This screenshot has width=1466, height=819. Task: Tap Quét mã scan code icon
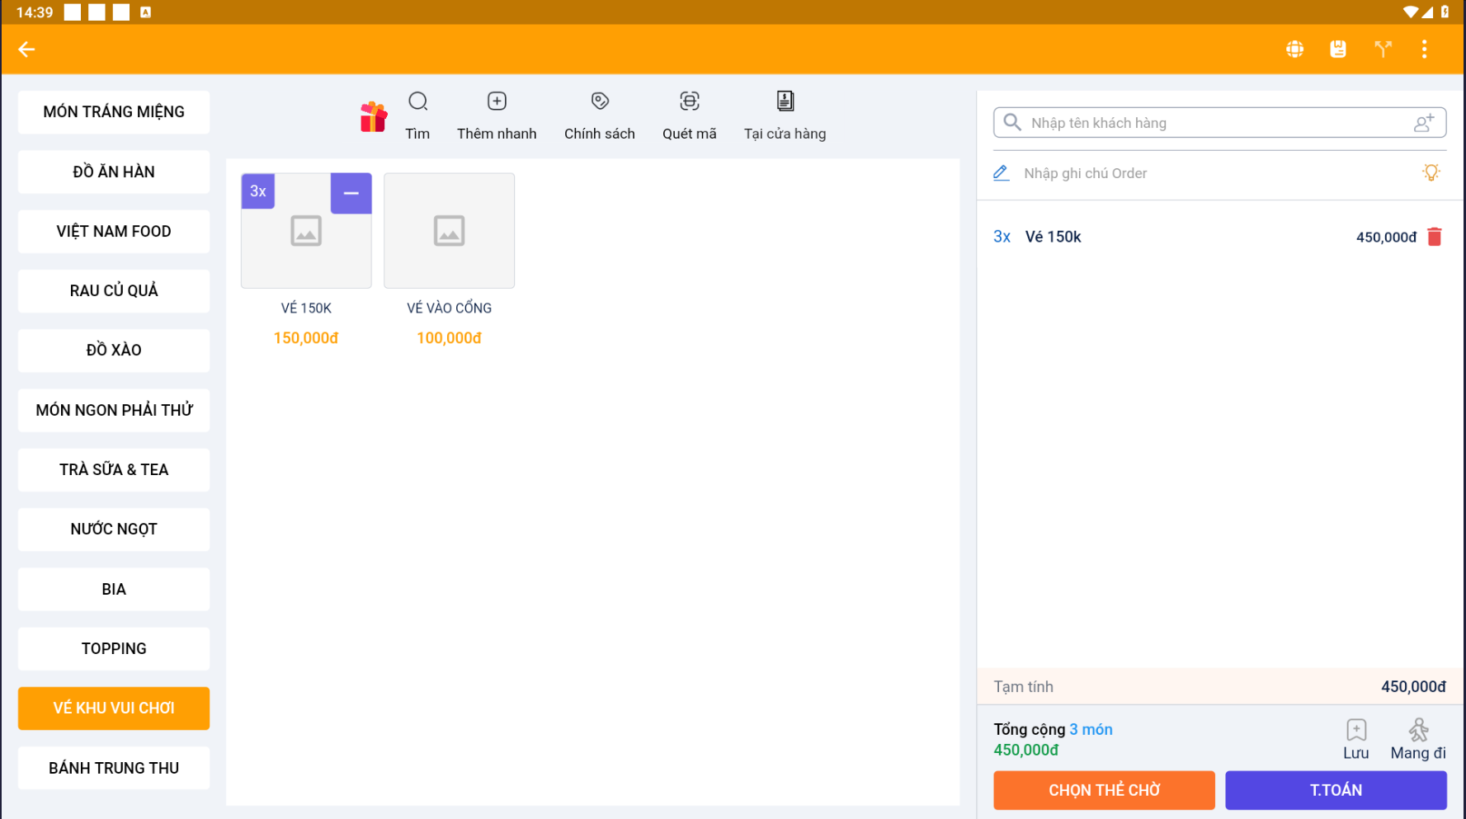pos(690,102)
